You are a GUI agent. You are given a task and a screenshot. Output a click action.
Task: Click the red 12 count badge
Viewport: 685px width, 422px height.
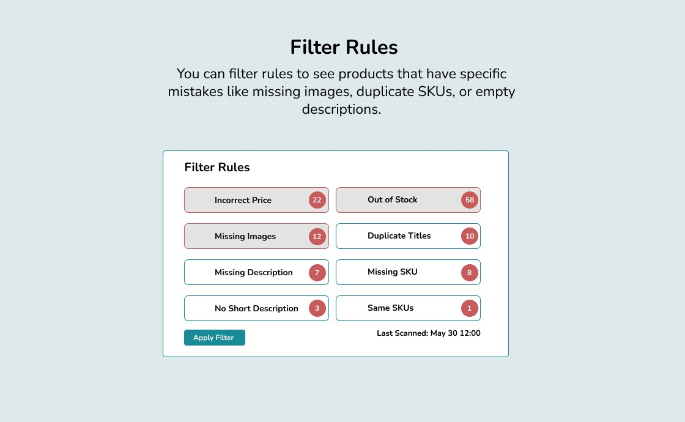click(x=317, y=236)
